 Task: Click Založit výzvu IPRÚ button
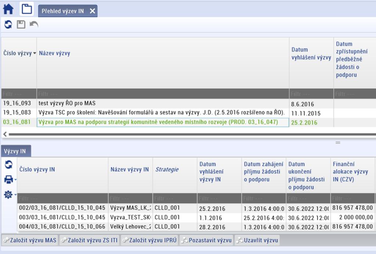(x=150, y=240)
